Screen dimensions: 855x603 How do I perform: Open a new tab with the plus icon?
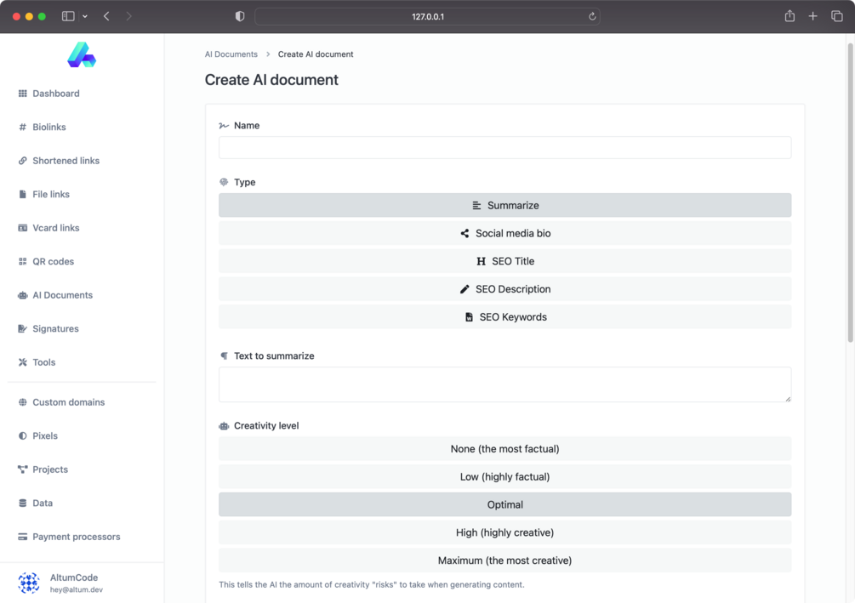click(813, 16)
